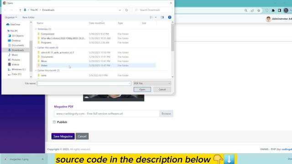Screen dimensions: 292x164
Task: Open browser extensions puzzle icon
Action: coord(273,10)
